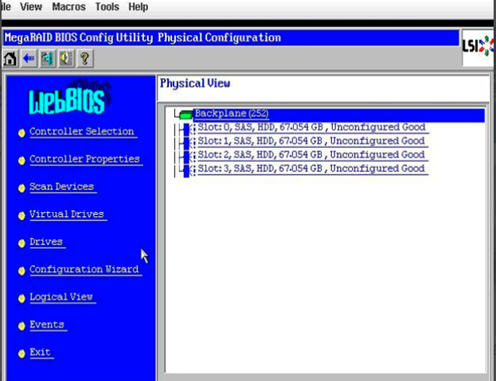This screenshot has height=381, width=496.
Task: Click the speaker sound-off icon
Action: tap(66, 59)
